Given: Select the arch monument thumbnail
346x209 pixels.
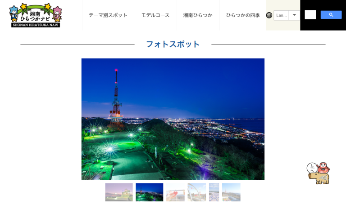Looking at the screenshot, I should click(x=197, y=192).
